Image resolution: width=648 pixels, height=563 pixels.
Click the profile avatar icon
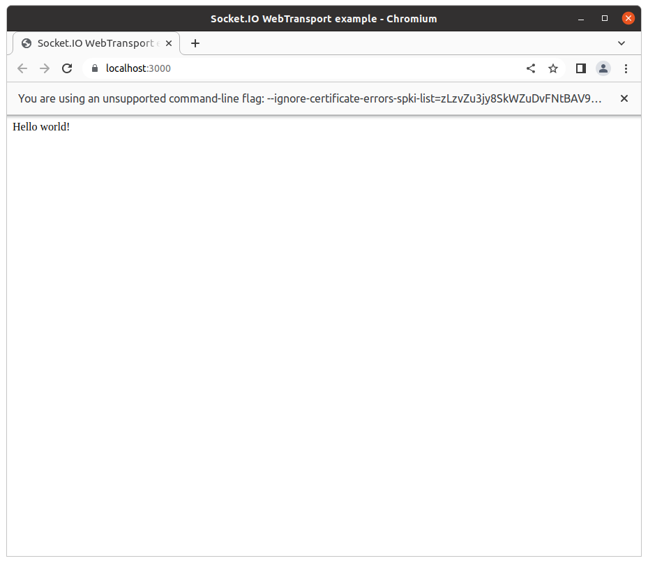point(603,68)
